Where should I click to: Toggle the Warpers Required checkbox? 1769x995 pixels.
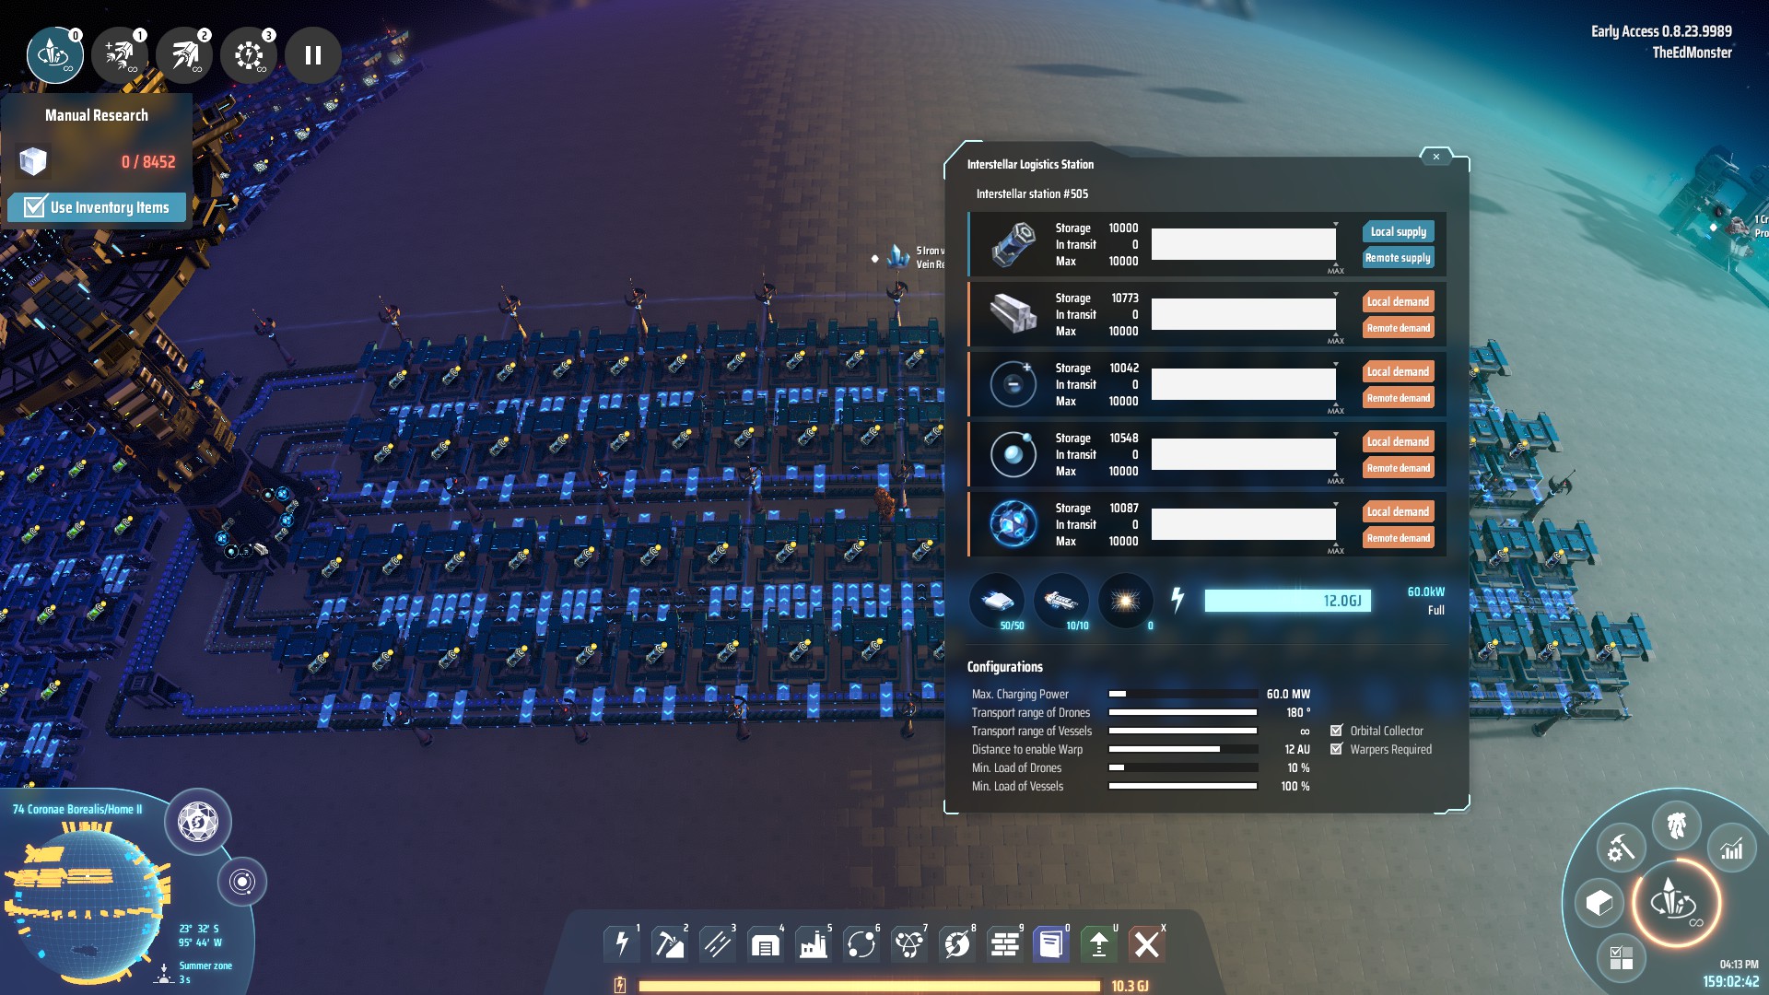1336,749
